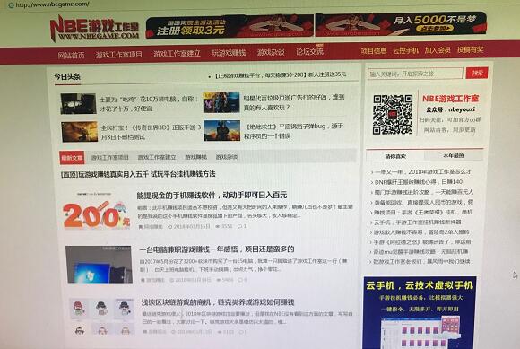Screen dimensions: 520x349
Task: Open sidebar link 一年又一年，2018年游戏工作室
Action: (422, 172)
